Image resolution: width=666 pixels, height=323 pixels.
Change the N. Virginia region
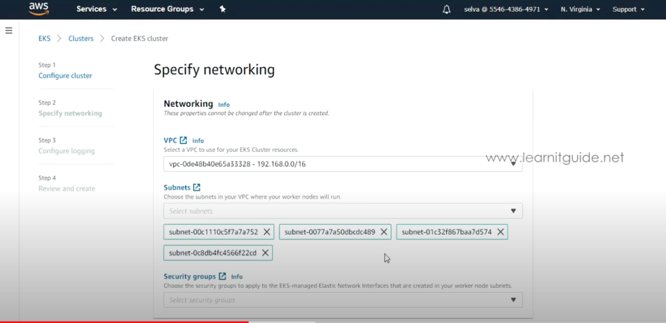[x=580, y=9]
